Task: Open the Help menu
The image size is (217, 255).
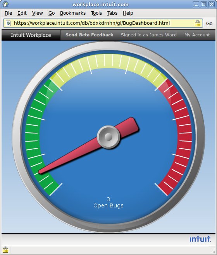Action: 128,13
